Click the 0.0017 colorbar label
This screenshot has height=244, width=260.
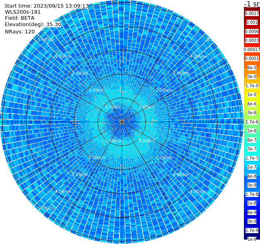point(252,13)
